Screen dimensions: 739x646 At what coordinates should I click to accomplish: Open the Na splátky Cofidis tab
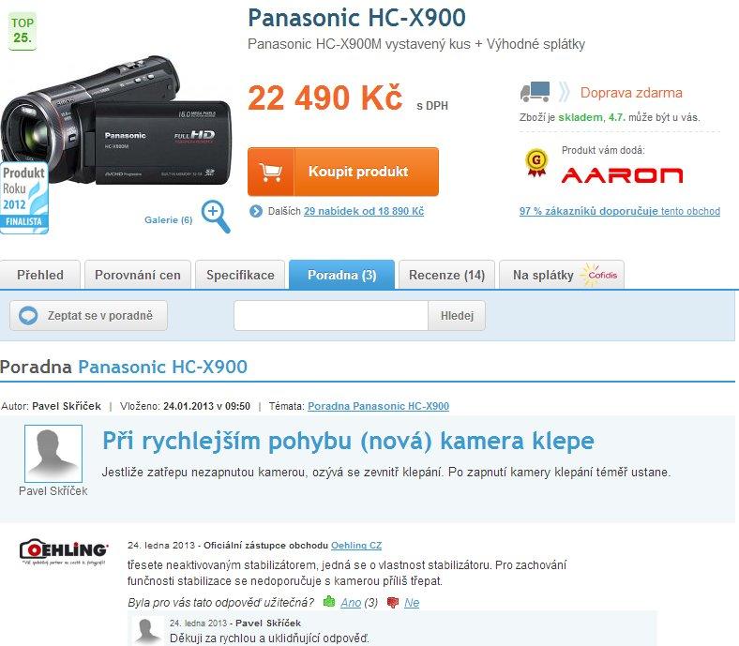562,275
